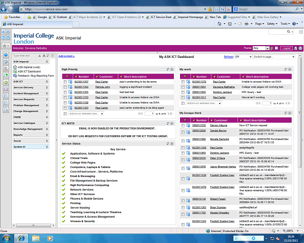Expand the Incident Management navigation section
This screenshot has width=304, height=243.
pos(47,93)
